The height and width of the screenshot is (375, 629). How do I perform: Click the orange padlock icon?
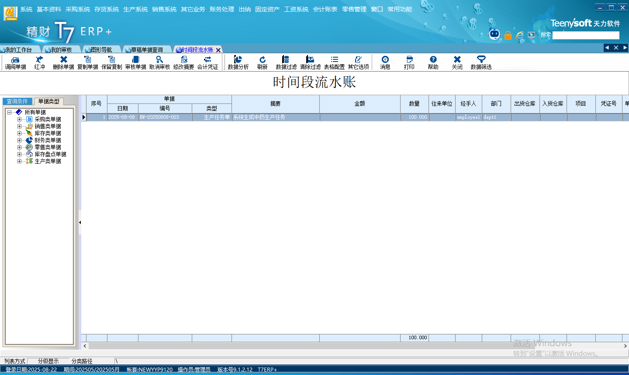[508, 35]
